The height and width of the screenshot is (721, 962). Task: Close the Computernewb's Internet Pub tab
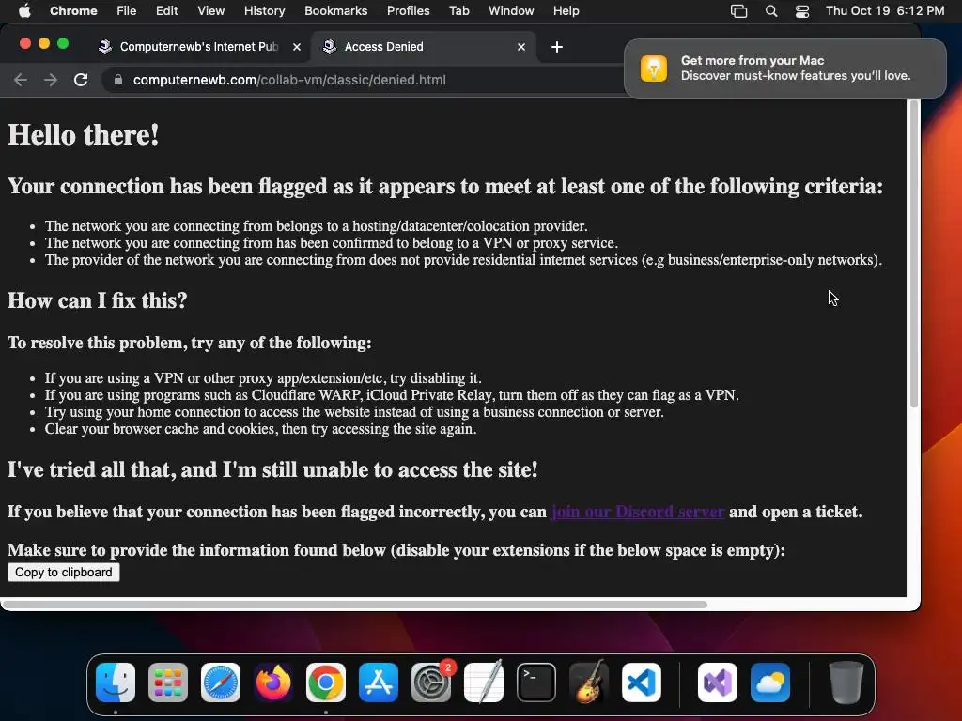[297, 47]
